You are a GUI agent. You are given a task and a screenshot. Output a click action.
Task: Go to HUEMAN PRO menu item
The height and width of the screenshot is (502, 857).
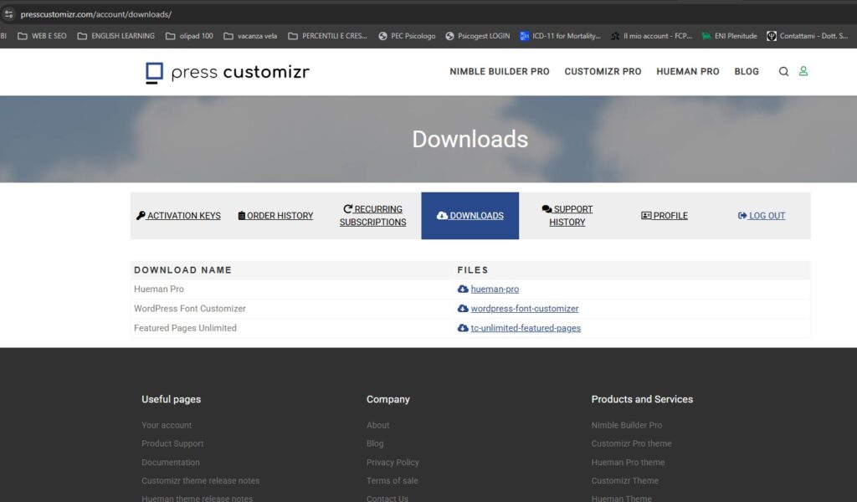pos(688,72)
